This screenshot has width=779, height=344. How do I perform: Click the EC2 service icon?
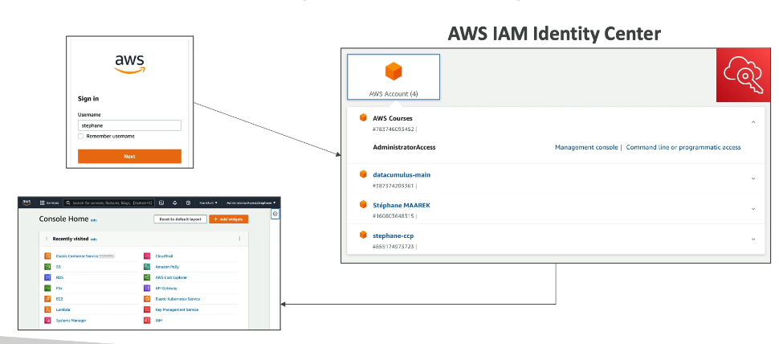(x=47, y=299)
